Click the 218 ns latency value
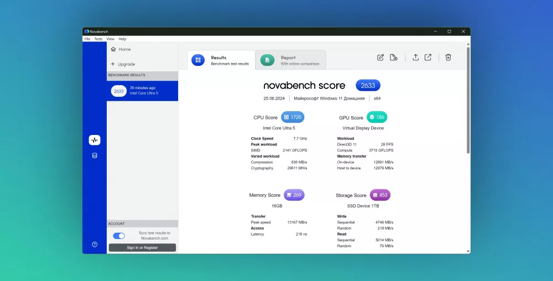This screenshot has height=281, width=553. point(301,234)
